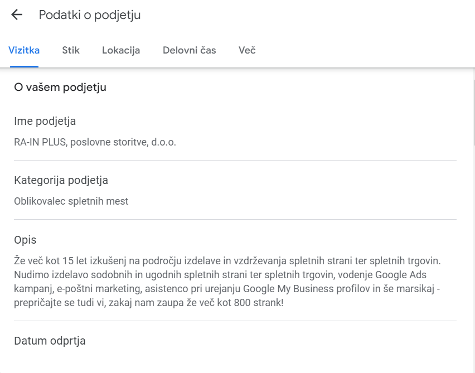Click the Oblikovalec spletnih mest category value
The width and height of the screenshot is (475, 373).
coord(71,201)
